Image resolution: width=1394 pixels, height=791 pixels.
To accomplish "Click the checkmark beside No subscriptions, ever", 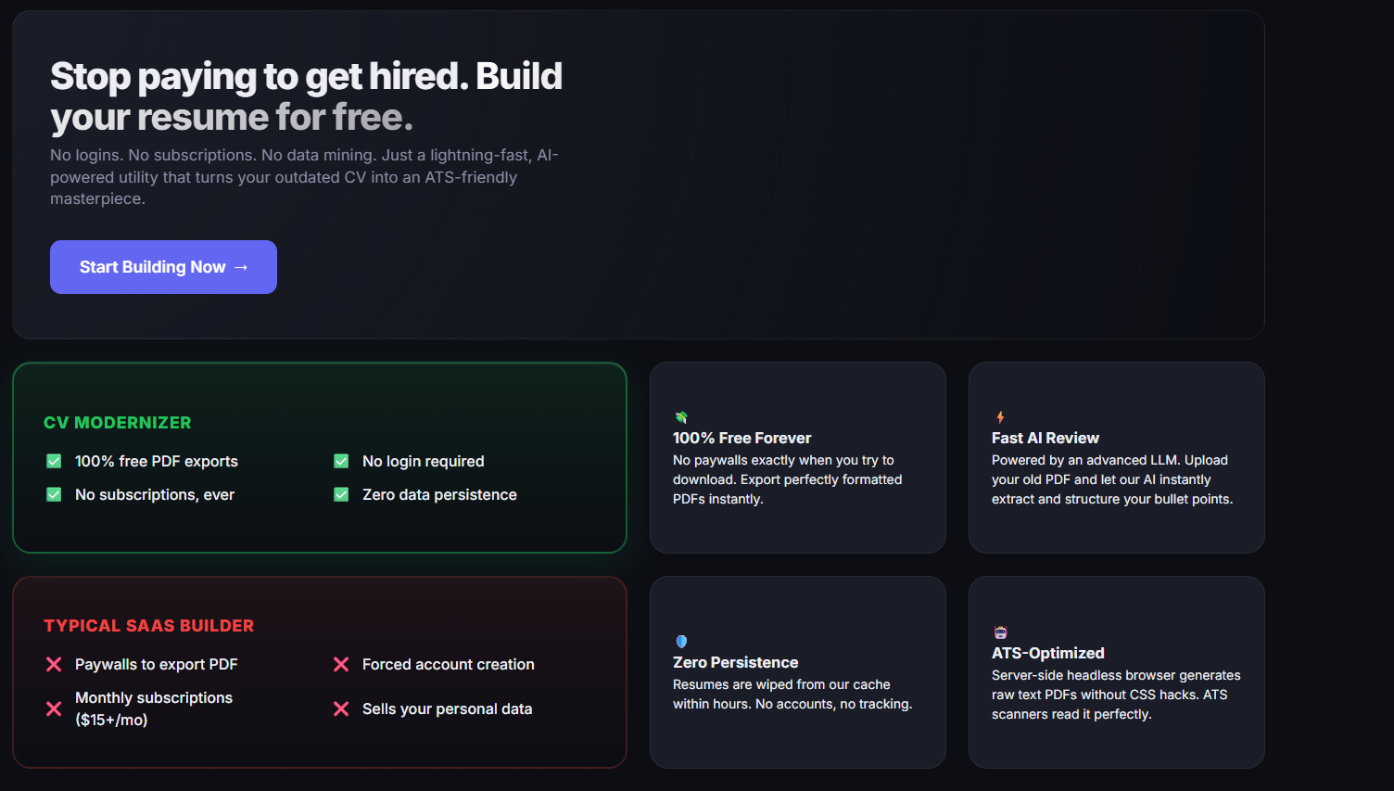I will click(54, 494).
